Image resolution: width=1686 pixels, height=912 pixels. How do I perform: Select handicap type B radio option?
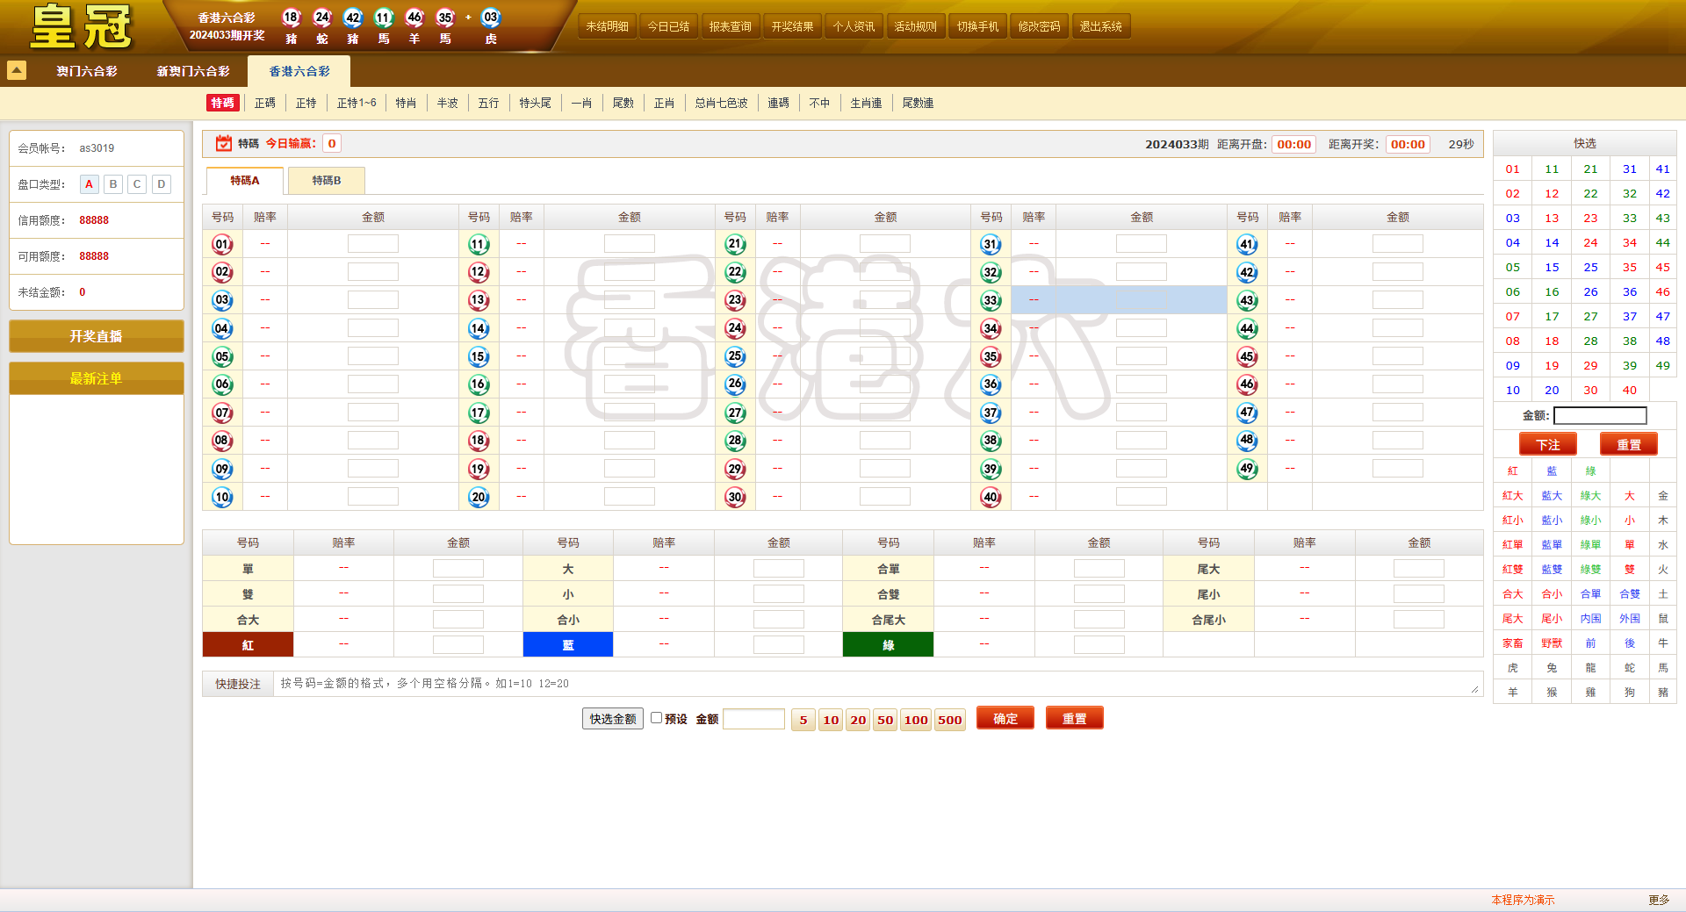[112, 184]
